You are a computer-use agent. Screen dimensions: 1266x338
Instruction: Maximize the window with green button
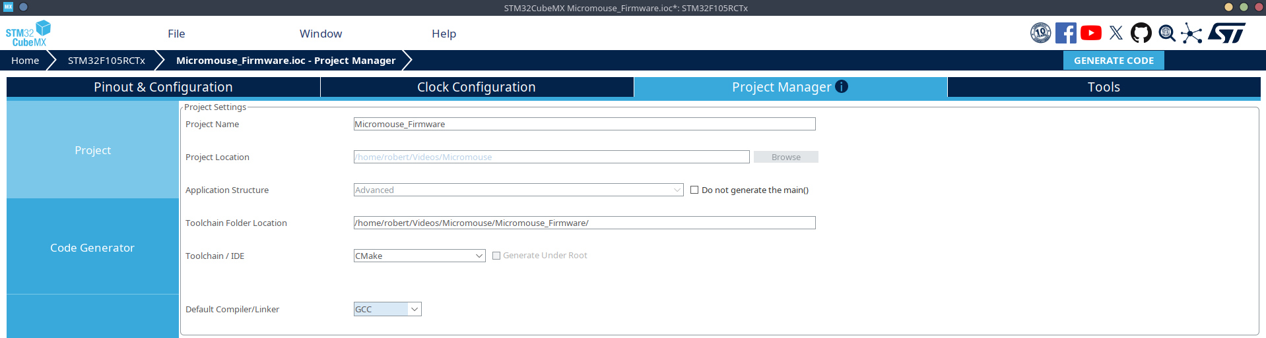click(1244, 7)
